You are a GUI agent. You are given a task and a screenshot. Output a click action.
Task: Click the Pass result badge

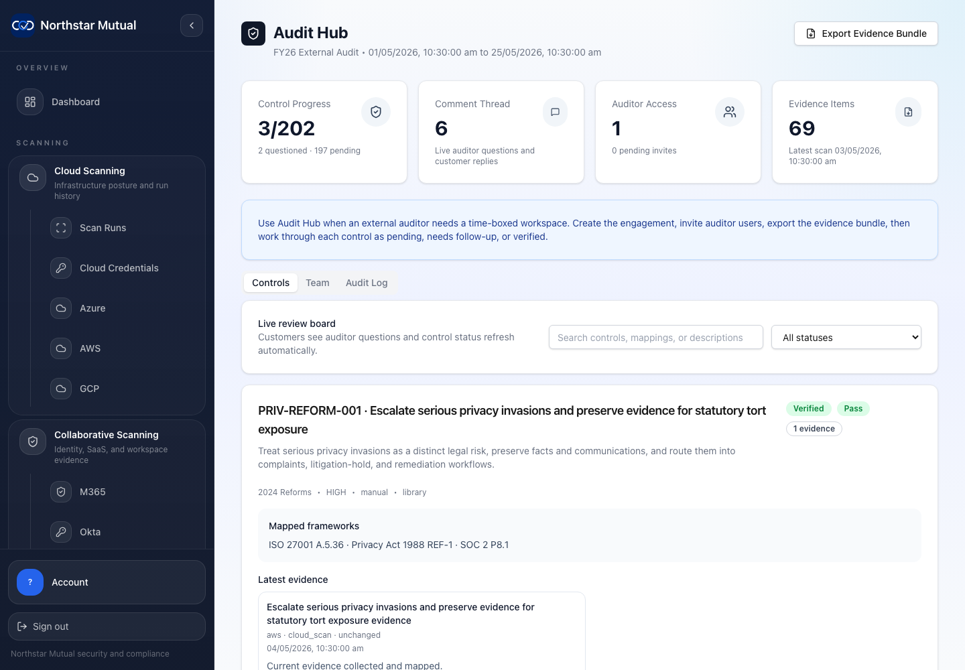(x=853, y=409)
